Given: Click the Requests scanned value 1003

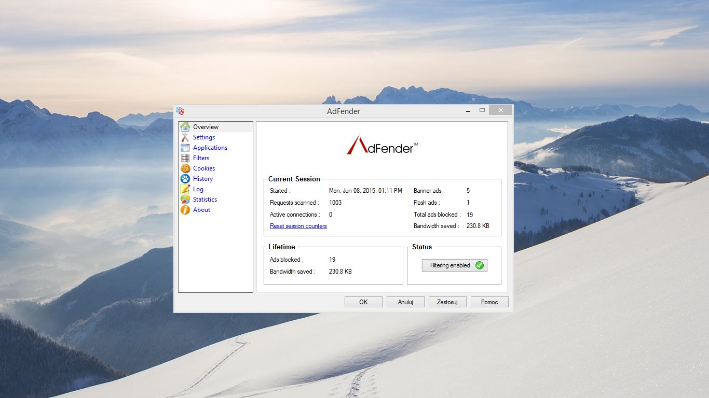Looking at the screenshot, I should tap(335, 203).
